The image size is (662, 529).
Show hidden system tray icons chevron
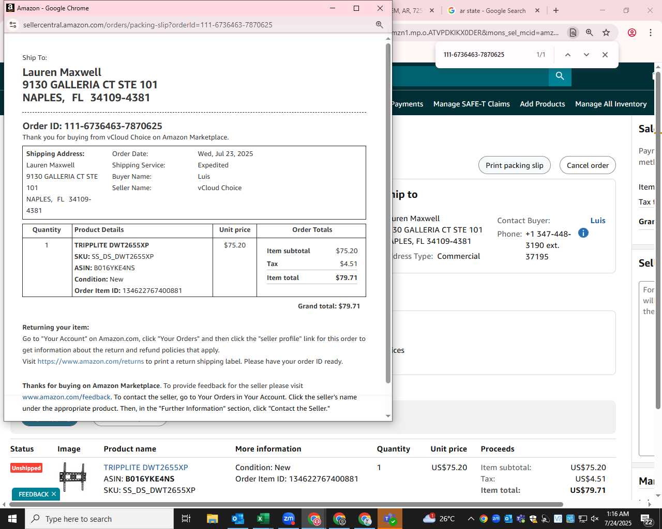[471, 519]
